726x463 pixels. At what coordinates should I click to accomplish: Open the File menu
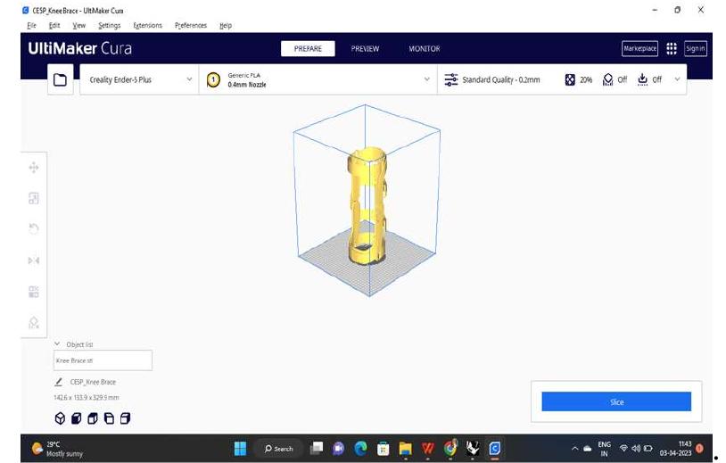pos(31,26)
